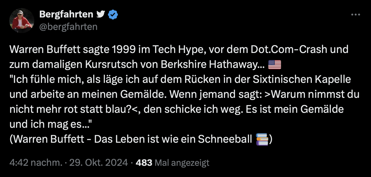This screenshot has width=371, height=177.
Task: Click the blue verified badge
Action: pos(112,14)
